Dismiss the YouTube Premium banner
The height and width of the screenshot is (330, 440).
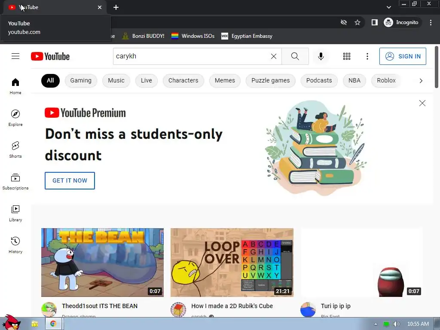(x=422, y=103)
